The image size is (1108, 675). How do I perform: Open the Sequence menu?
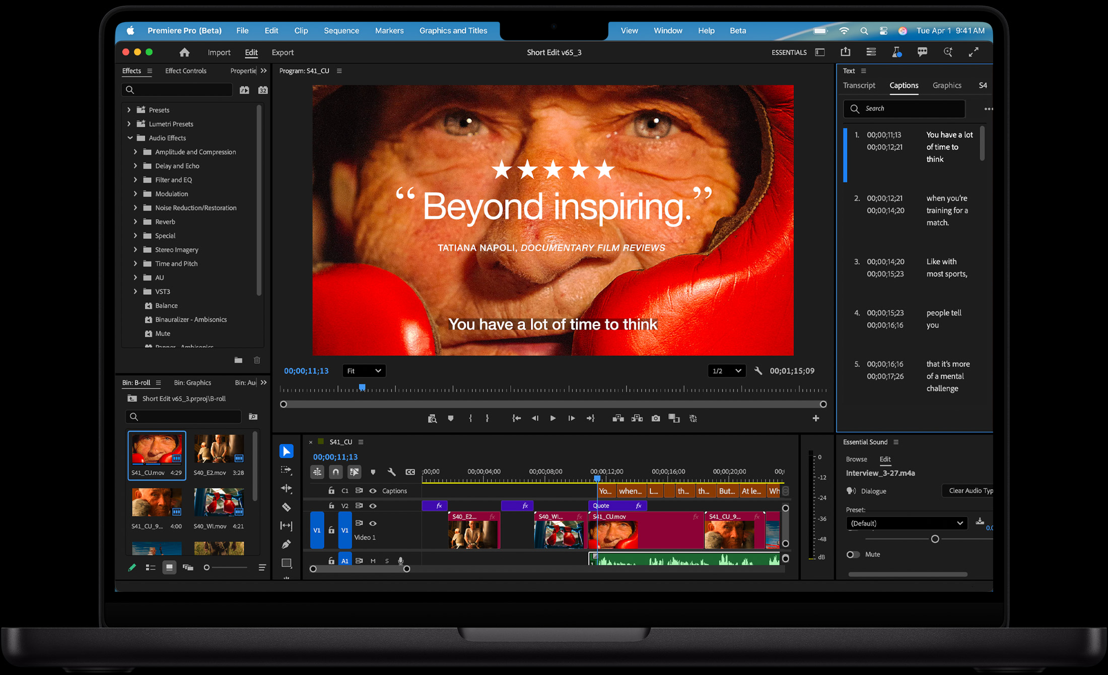point(341,31)
